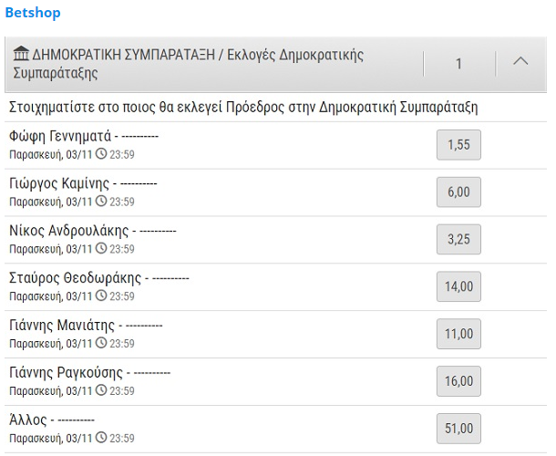Image resolution: width=556 pixels, height=456 pixels.
Task: Click the clock icon under Νίκος Ανδρουλάκης
Action: point(101,249)
